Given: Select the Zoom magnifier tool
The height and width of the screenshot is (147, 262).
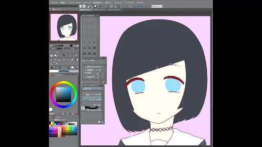Looking at the screenshot, I should point(56,56).
